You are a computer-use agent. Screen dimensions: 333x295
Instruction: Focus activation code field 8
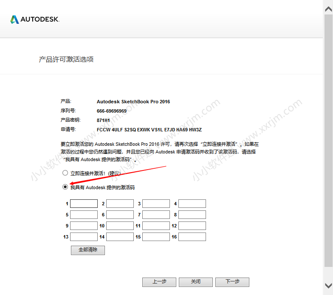click(192, 215)
